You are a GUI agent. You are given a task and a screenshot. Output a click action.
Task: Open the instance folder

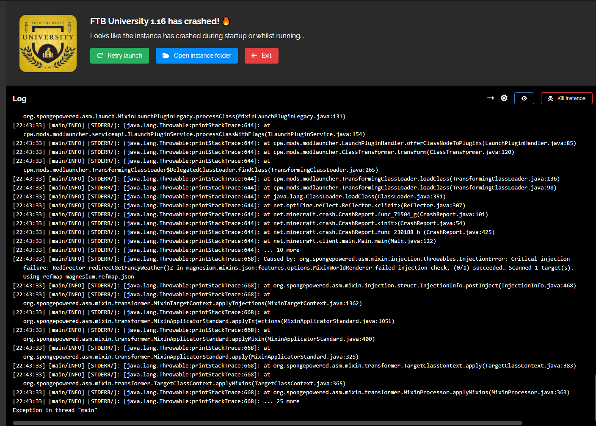coord(197,56)
